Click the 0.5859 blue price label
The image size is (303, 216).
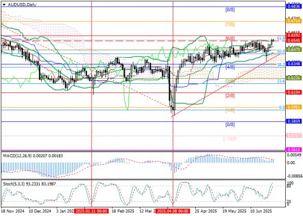[x=294, y=121]
